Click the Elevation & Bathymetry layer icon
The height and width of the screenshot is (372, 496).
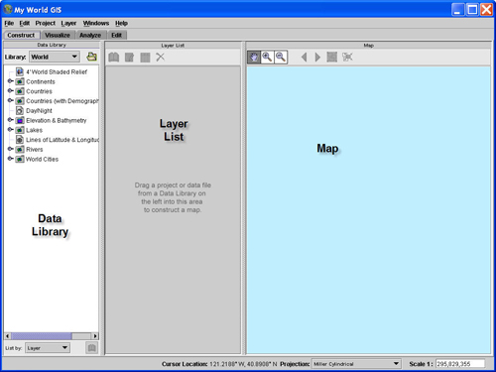pyautogui.click(x=20, y=120)
